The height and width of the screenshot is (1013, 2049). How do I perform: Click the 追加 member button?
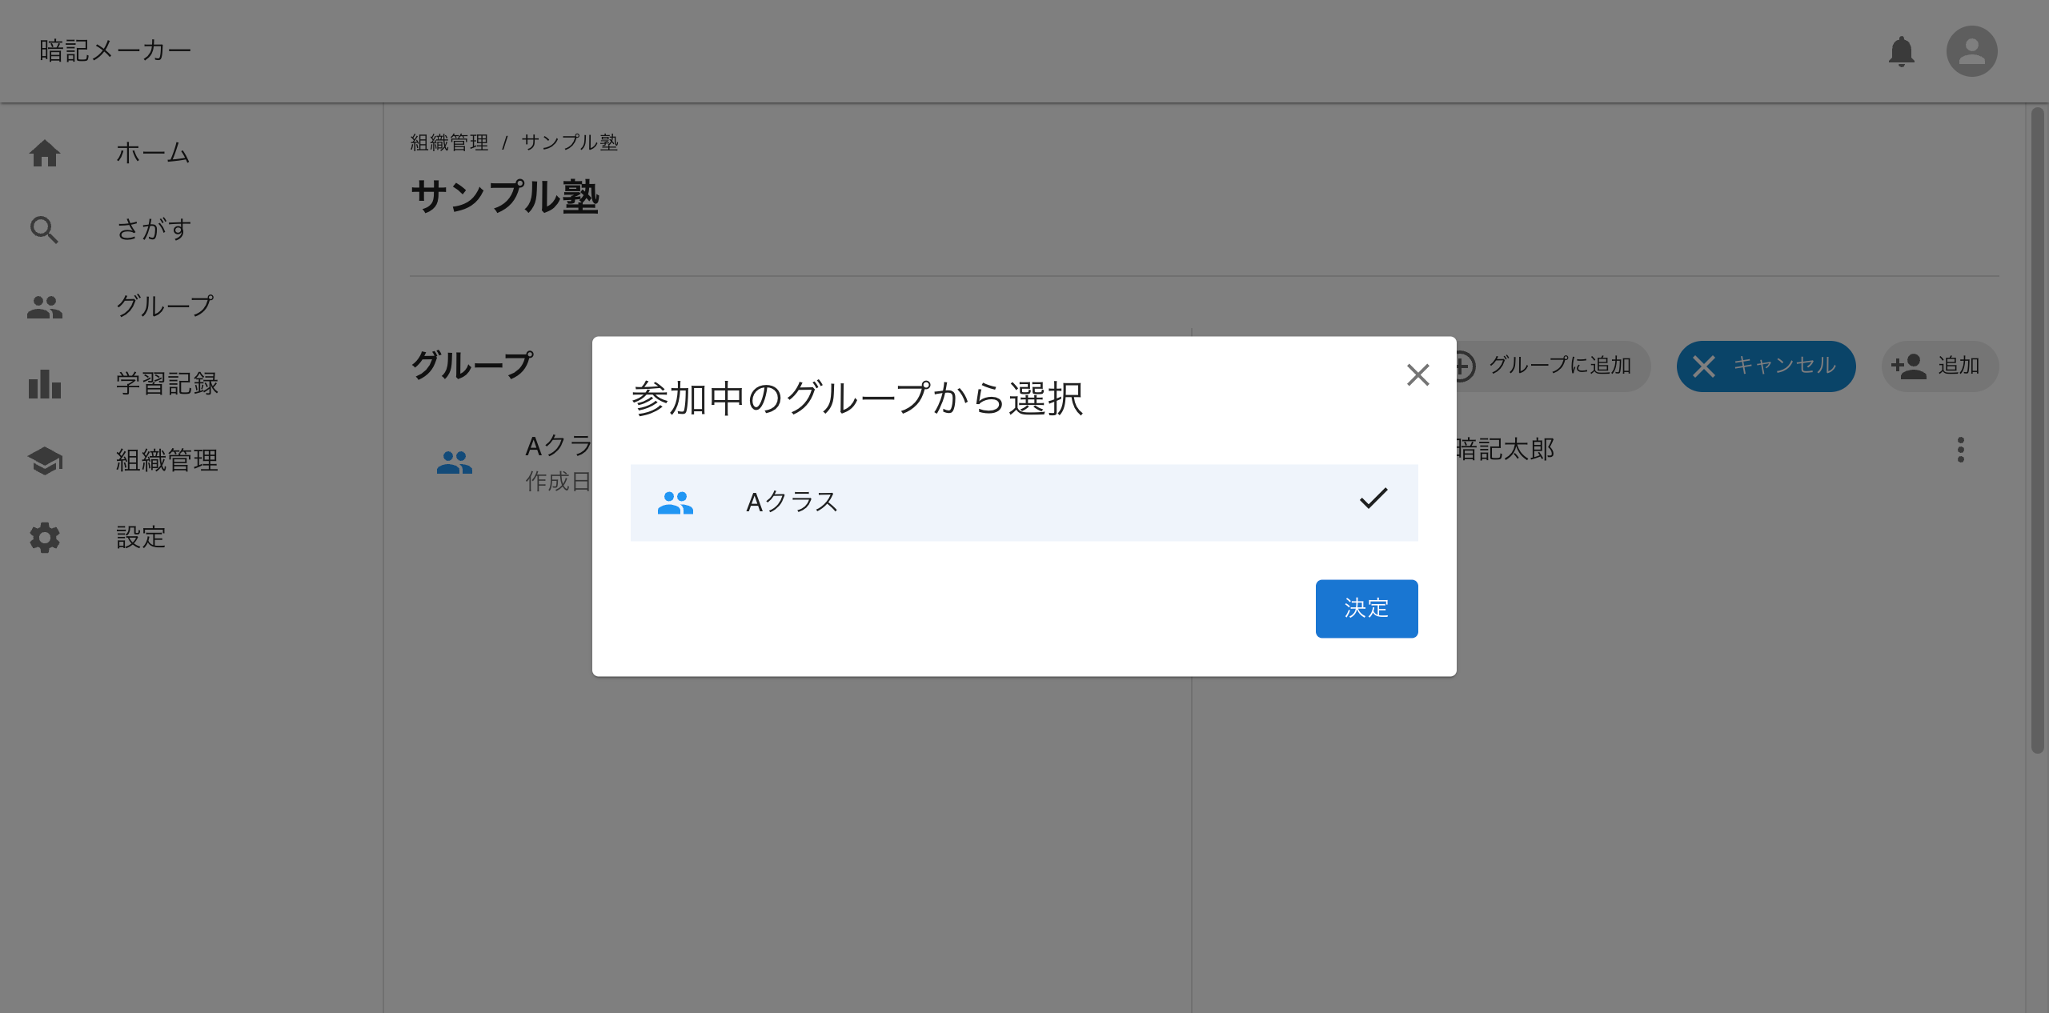[1940, 366]
